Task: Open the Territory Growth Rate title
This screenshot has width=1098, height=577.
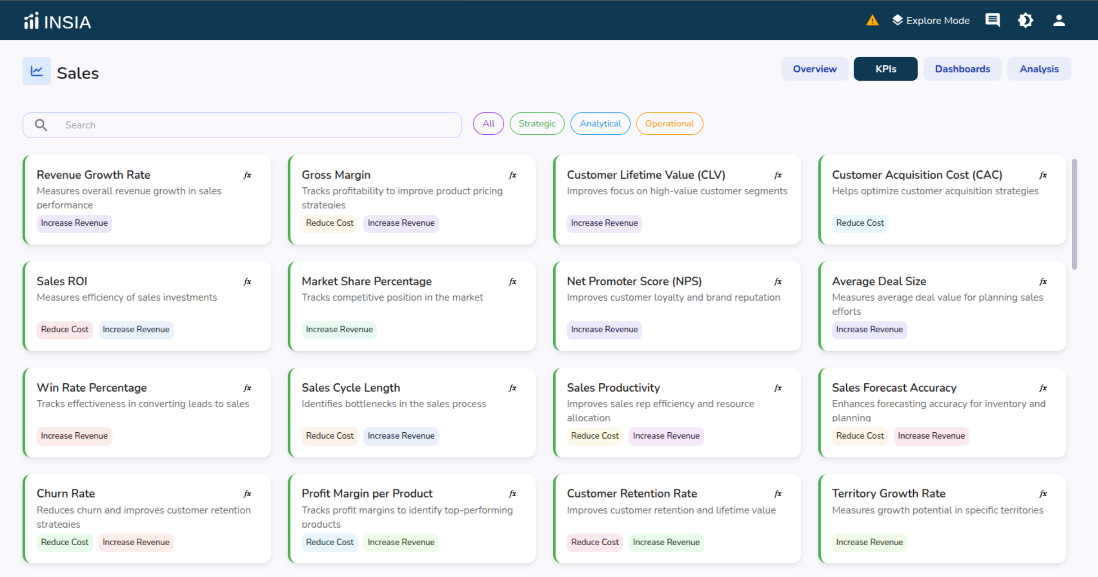Action: [x=888, y=493]
